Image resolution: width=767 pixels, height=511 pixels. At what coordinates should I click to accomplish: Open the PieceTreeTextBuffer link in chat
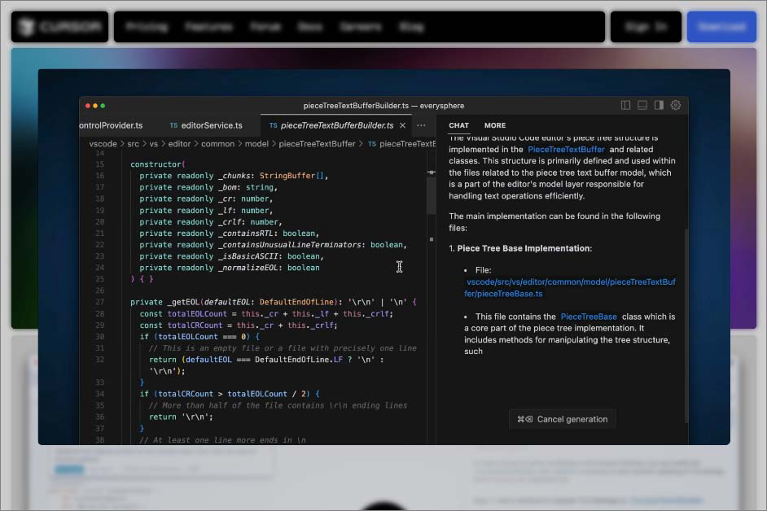565,149
